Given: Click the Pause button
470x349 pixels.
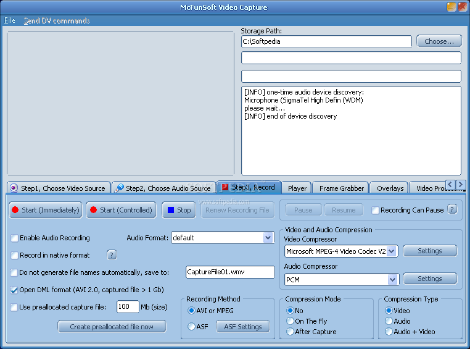Looking at the screenshot, I should [303, 210].
